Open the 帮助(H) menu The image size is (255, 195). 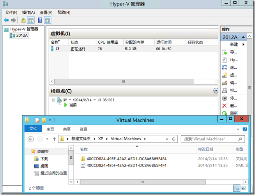pos(64,12)
